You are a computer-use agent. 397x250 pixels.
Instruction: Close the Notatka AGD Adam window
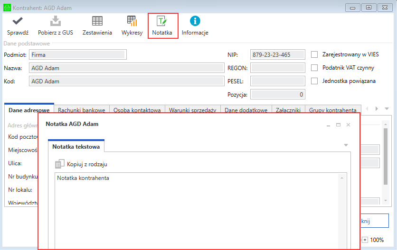coord(348,125)
